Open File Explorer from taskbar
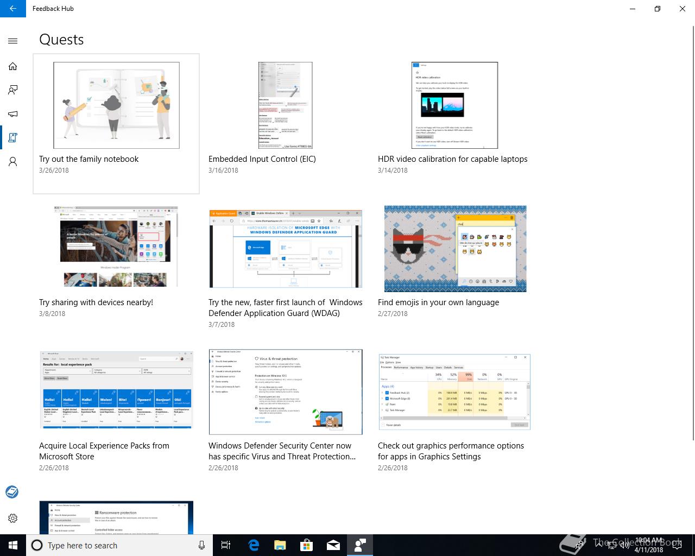Image resolution: width=695 pixels, height=556 pixels. [280, 545]
